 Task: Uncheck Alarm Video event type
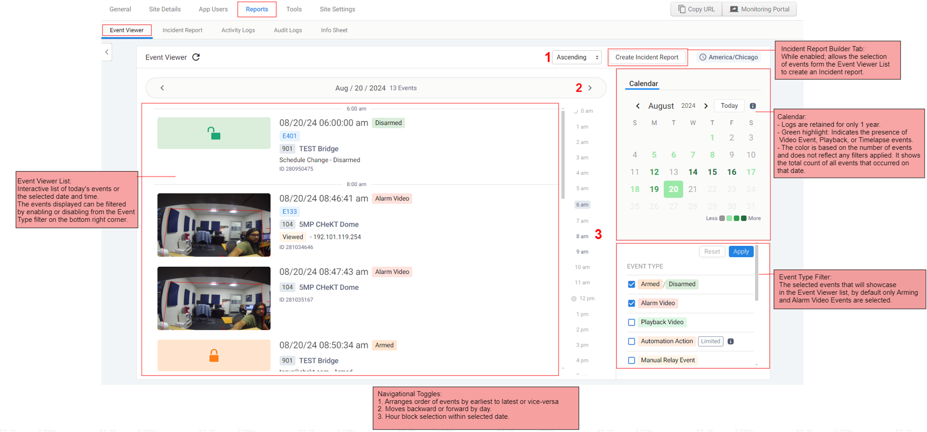point(631,303)
